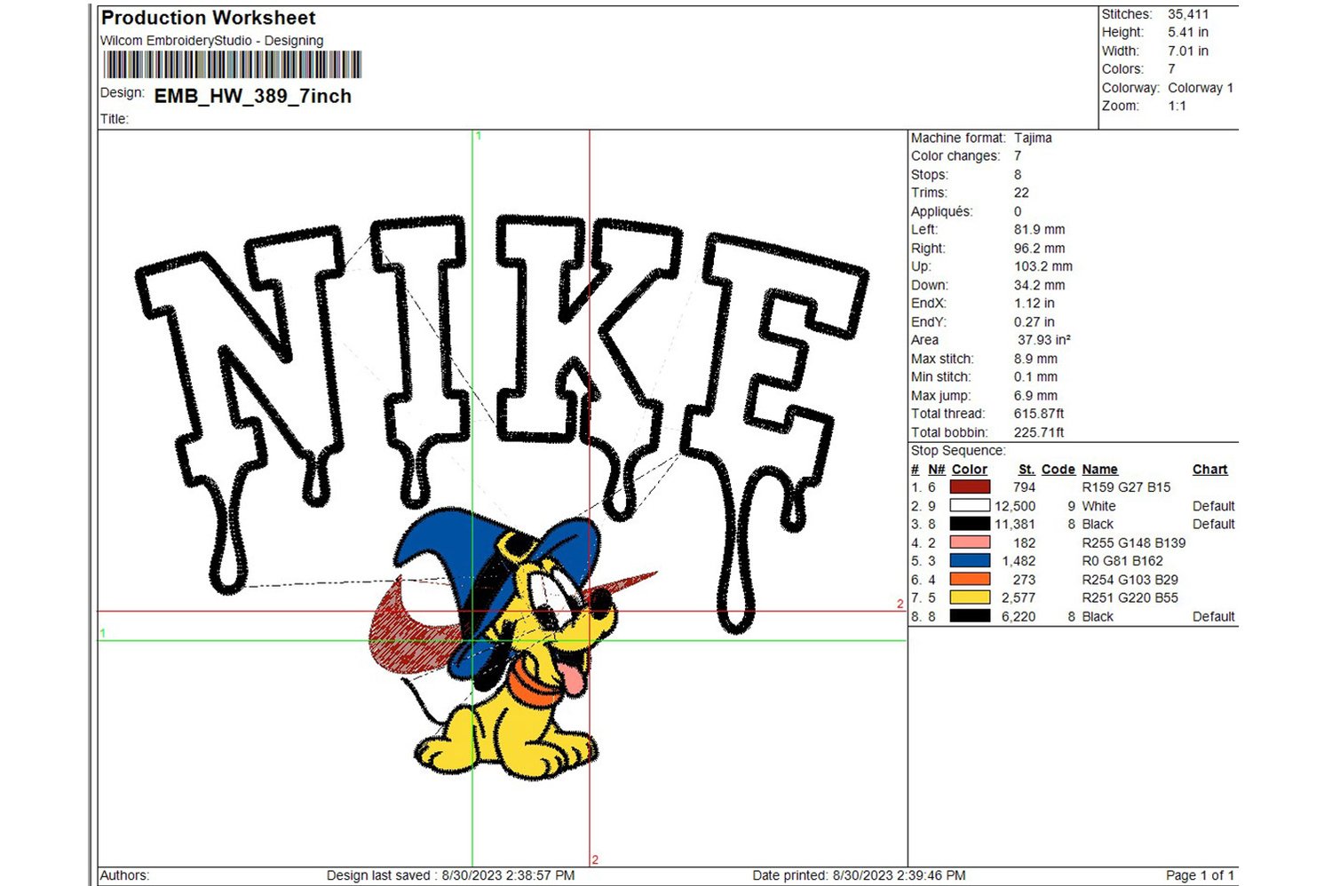1332x886 pixels.
Task: Click the 'Authors:' footer label
Action: [124, 875]
